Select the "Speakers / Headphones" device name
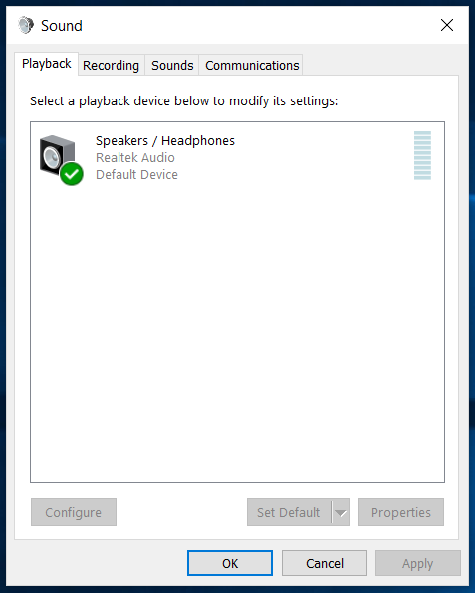475x593 pixels. click(165, 141)
